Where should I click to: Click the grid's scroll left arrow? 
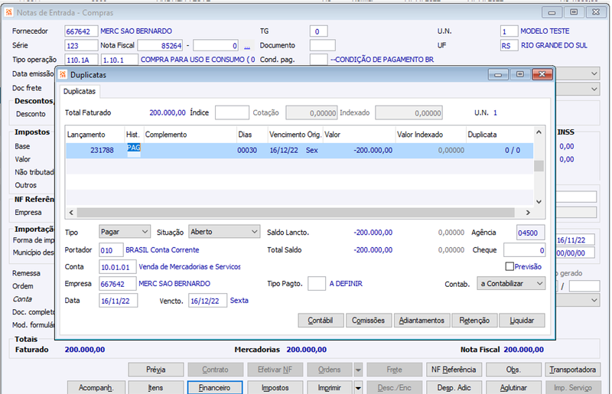point(71,213)
